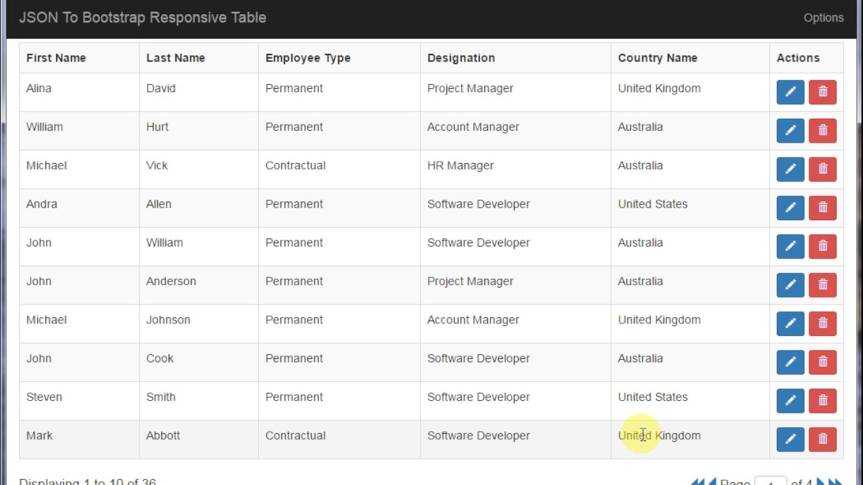The image size is (863, 485).
Task: Delete the Mark Abbott row
Action: [823, 439]
